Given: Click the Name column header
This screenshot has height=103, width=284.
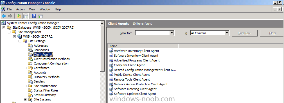Looking at the screenshot, I should point(143,46).
